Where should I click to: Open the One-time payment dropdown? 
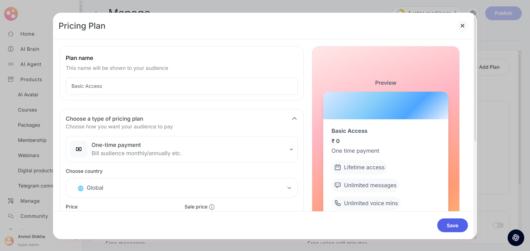(182, 149)
